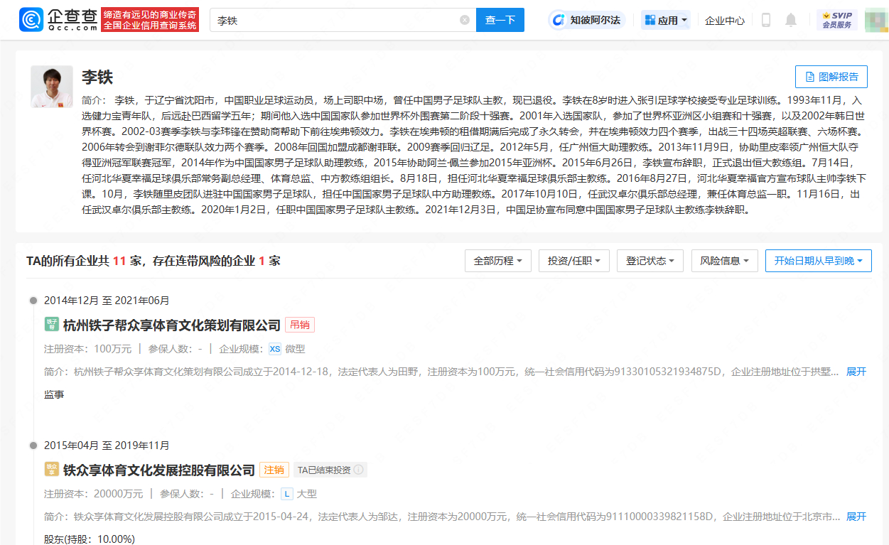Viewport: 889px width, 545px height.
Task: Expand the 风险信息 filter
Action: pyautogui.click(x=725, y=261)
